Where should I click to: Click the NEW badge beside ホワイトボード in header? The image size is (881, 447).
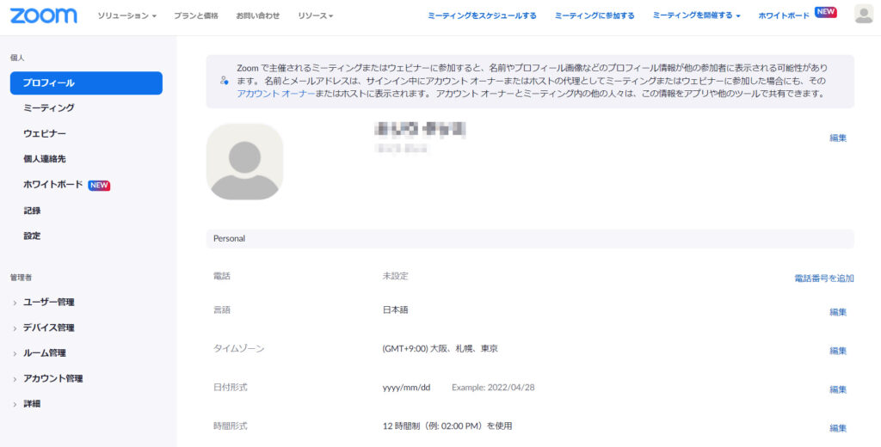pos(826,12)
